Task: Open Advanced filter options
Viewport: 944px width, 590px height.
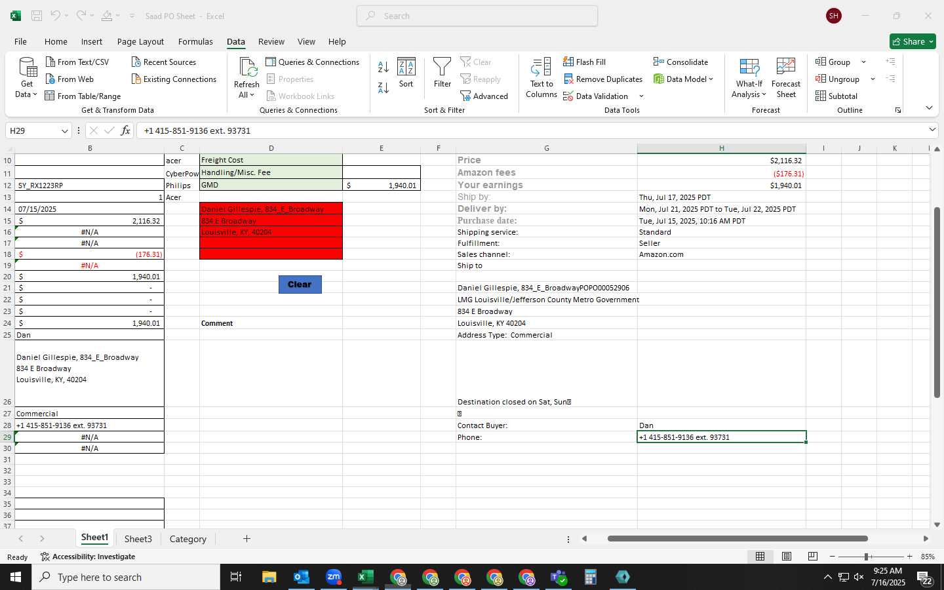Action: 484,96
